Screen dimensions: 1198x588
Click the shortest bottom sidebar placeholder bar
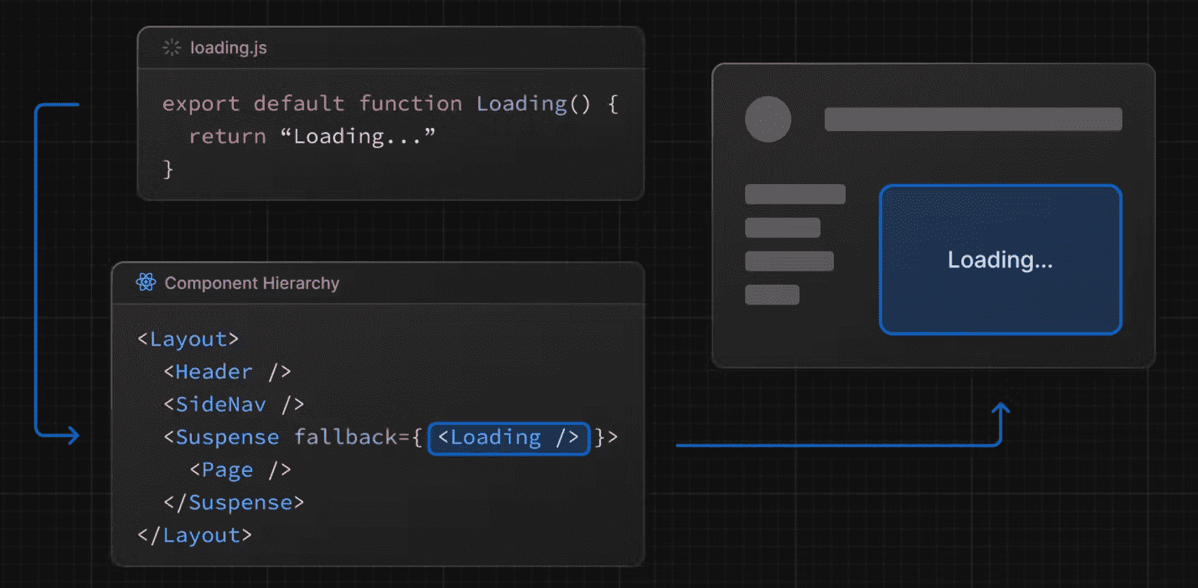tap(772, 295)
